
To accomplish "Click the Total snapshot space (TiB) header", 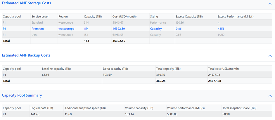I will (239, 108).
